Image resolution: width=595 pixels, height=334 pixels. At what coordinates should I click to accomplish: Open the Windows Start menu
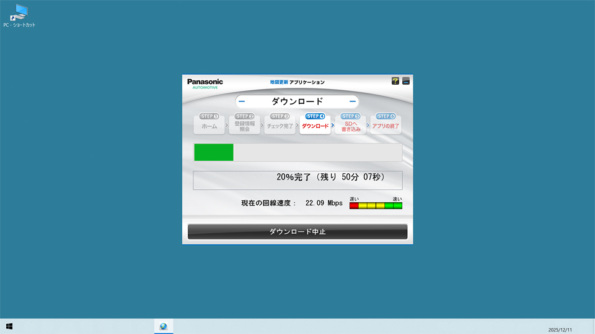tap(9, 326)
